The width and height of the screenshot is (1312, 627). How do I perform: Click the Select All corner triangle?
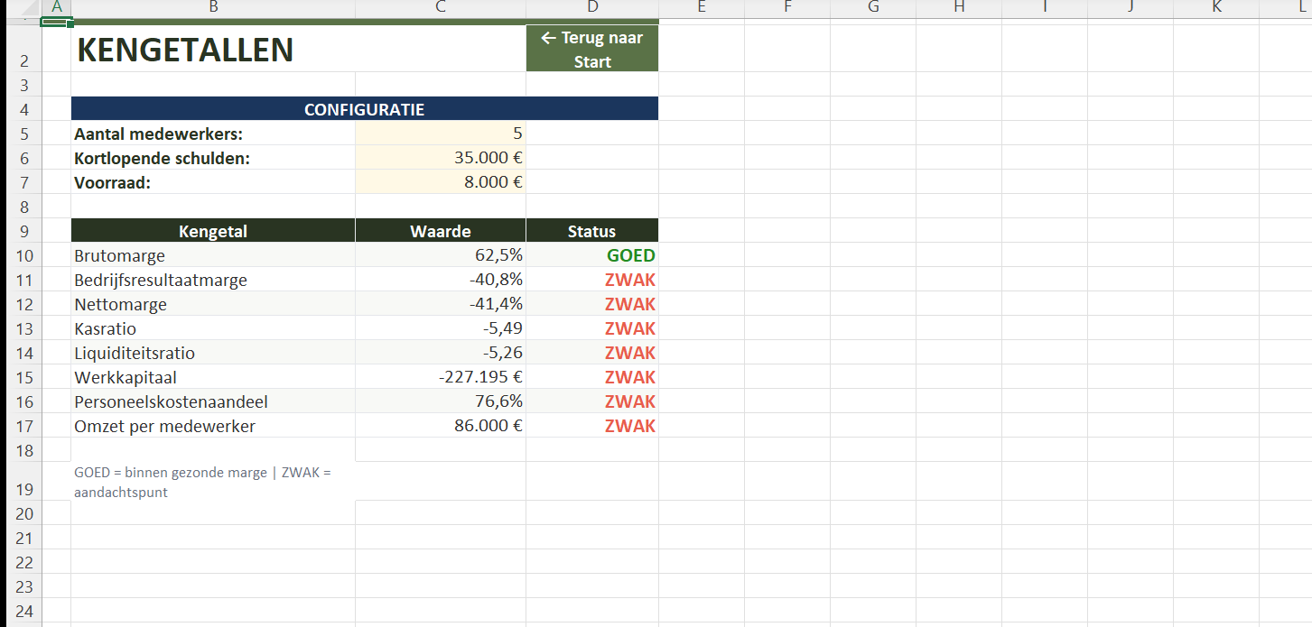(20, 7)
